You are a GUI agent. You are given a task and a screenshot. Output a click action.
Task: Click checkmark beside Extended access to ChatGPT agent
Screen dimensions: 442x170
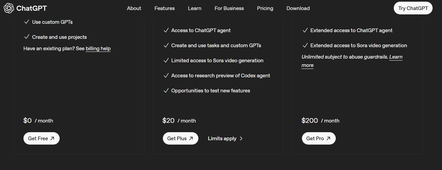[305, 30]
